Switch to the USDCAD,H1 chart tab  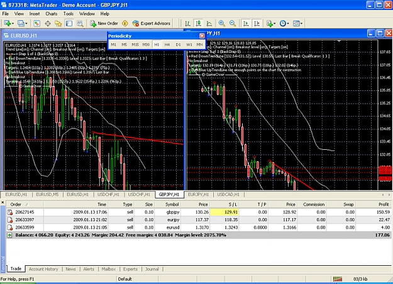pos(228,194)
